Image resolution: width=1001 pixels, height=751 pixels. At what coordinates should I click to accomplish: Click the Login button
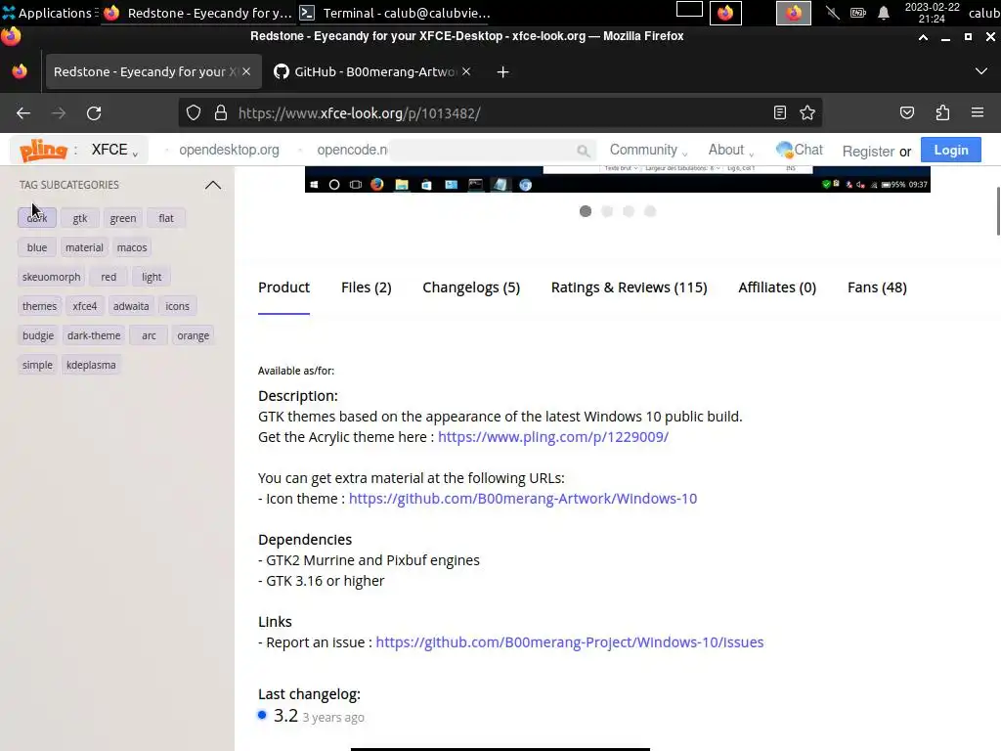point(950,150)
